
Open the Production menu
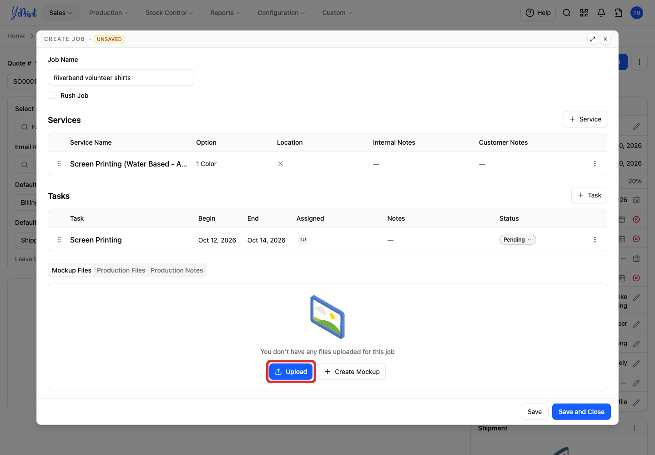[109, 13]
